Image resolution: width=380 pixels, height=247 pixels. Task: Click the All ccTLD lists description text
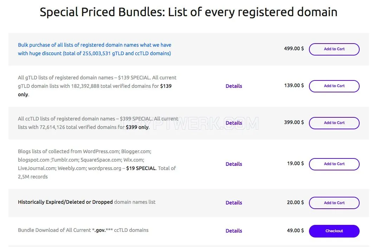[98, 123]
